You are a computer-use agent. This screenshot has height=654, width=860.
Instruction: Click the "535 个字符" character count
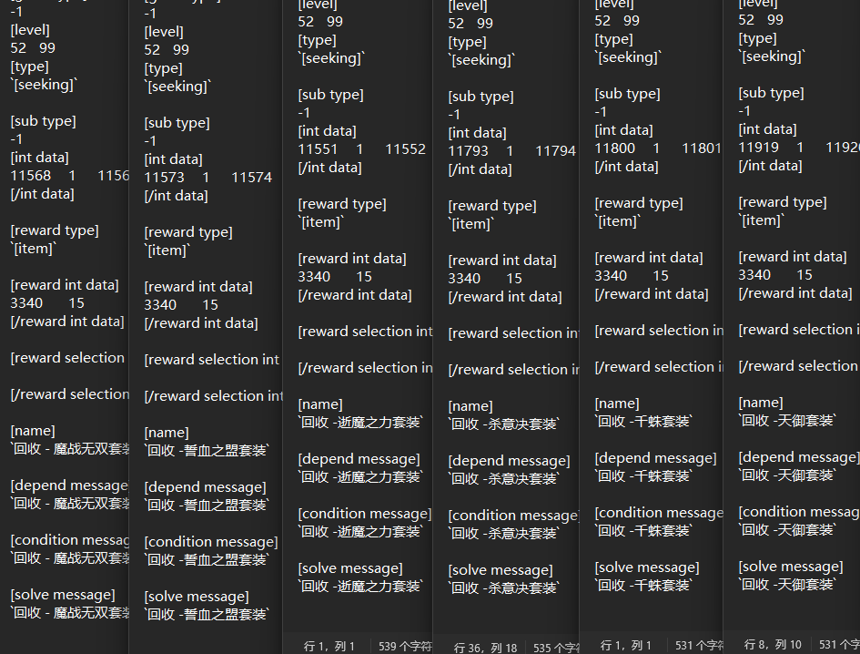[x=555, y=648]
